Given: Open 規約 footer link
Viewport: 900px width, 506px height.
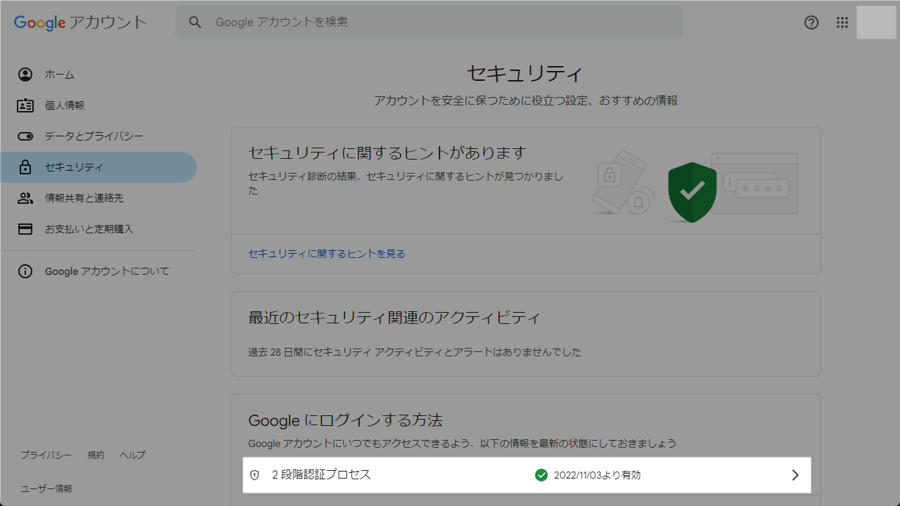Looking at the screenshot, I should pos(96,455).
